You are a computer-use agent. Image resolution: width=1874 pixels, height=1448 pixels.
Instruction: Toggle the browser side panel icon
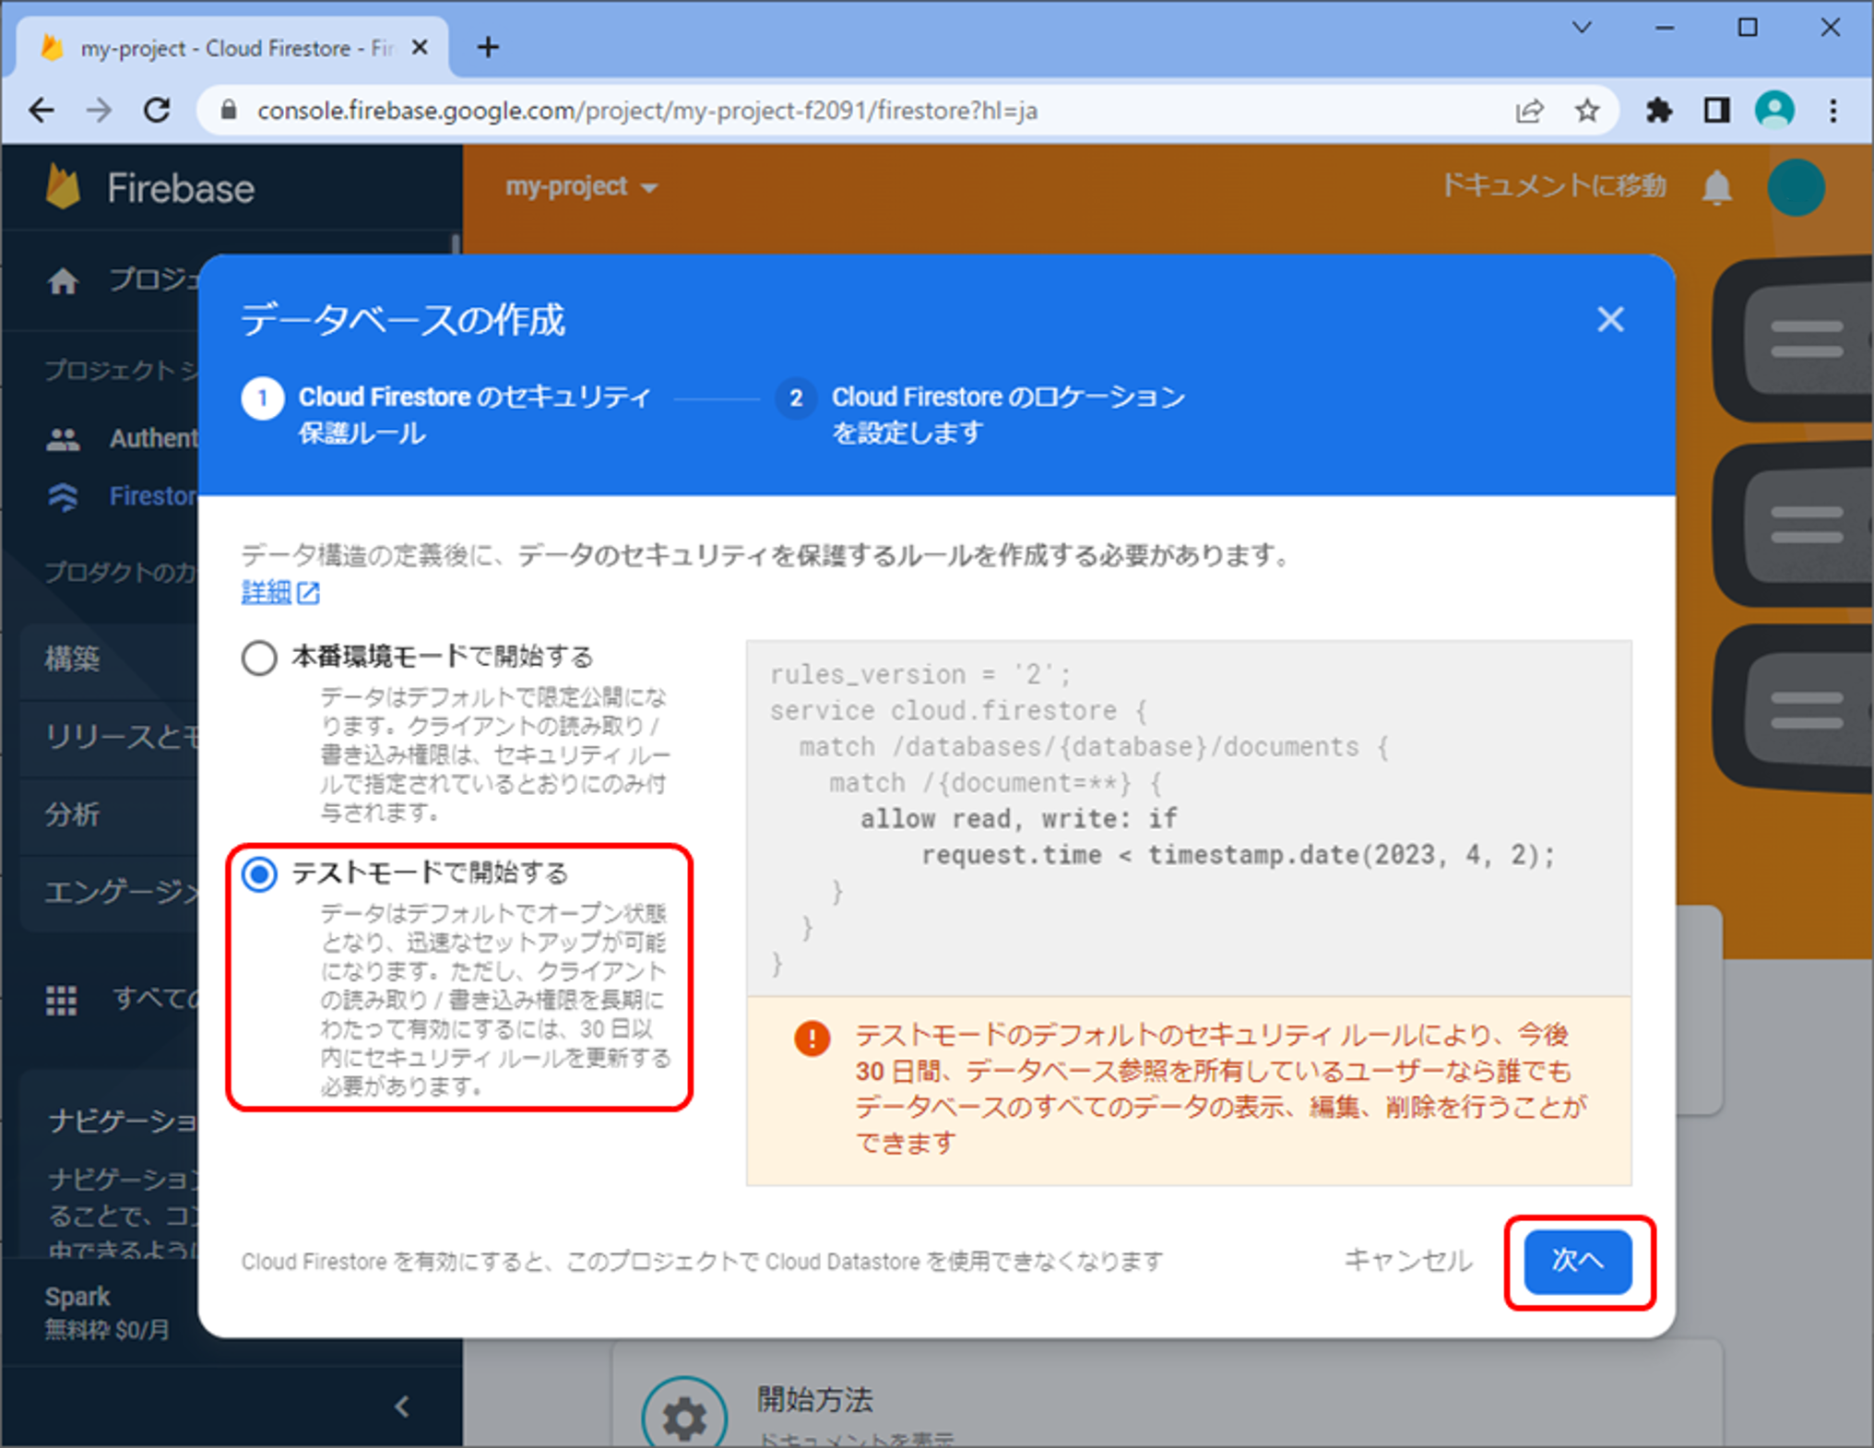click(x=1716, y=112)
